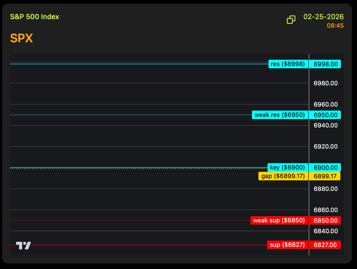
Task: Click the TradingView logo on the chart
Action: pos(23,245)
